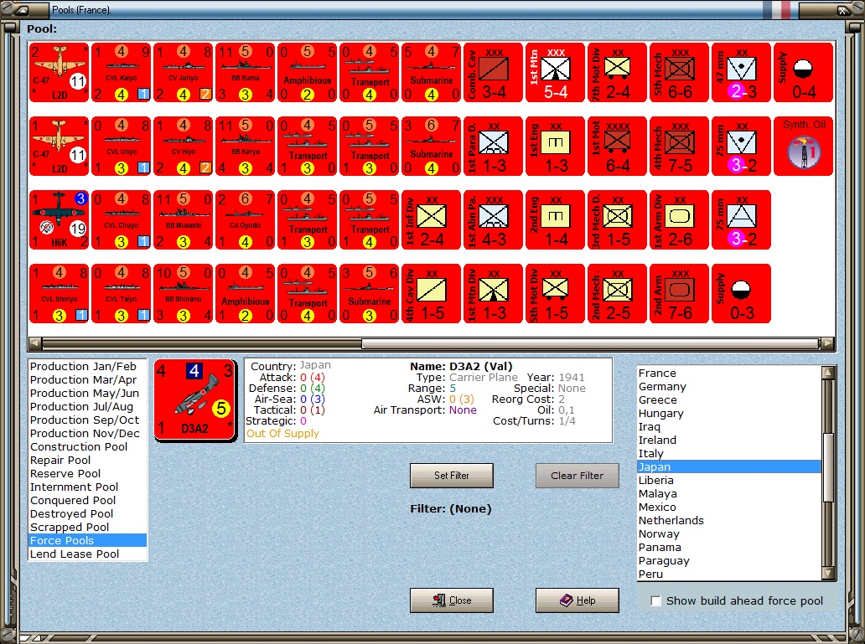Screen dimensions: 865x644
Task: Select the 1st Arm Div 2-6 counter
Action: pyautogui.click(x=680, y=220)
